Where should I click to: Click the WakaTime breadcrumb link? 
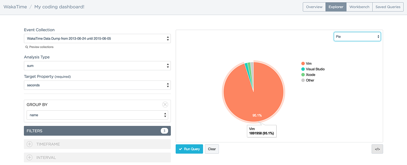click(15, 7)
